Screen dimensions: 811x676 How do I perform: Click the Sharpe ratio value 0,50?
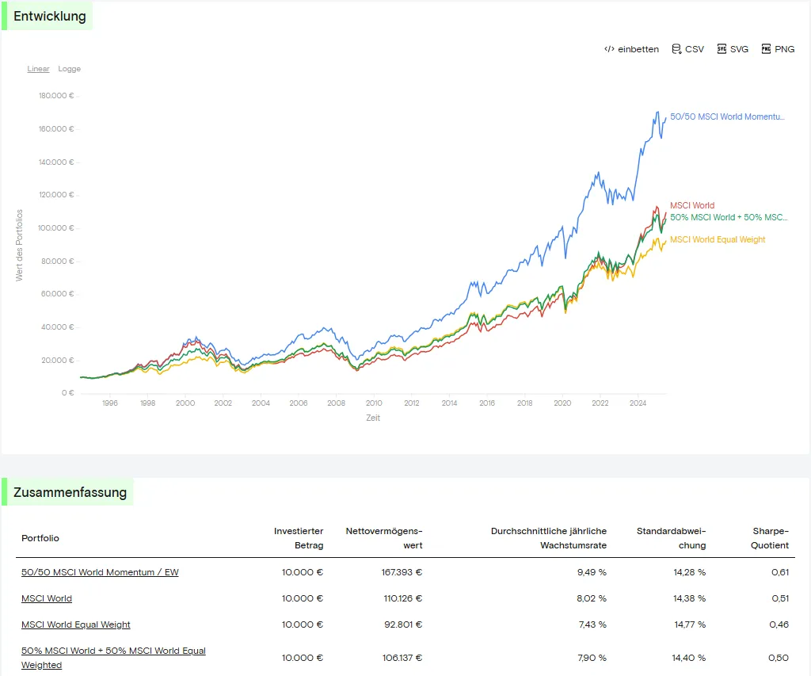[x=779, y=658]
